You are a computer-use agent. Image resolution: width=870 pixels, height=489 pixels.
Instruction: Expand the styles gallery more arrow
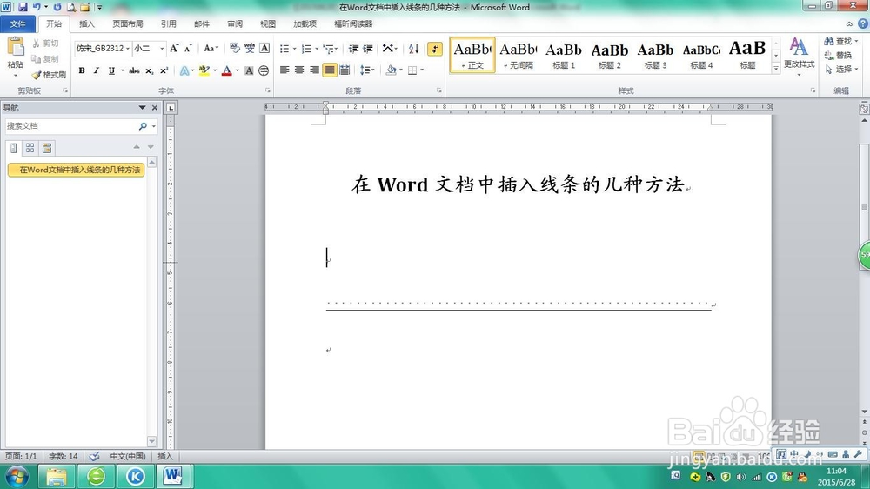[776, 68]
